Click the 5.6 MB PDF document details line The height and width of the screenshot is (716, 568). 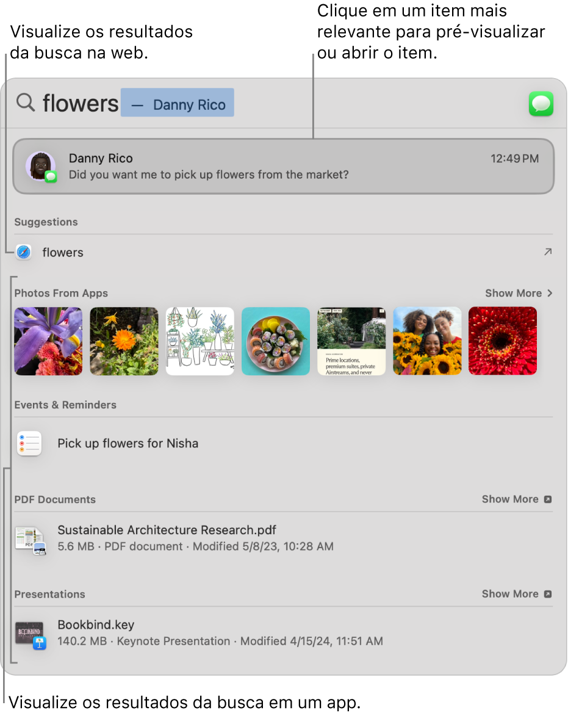pyautogui.click(x=195, y=546)
